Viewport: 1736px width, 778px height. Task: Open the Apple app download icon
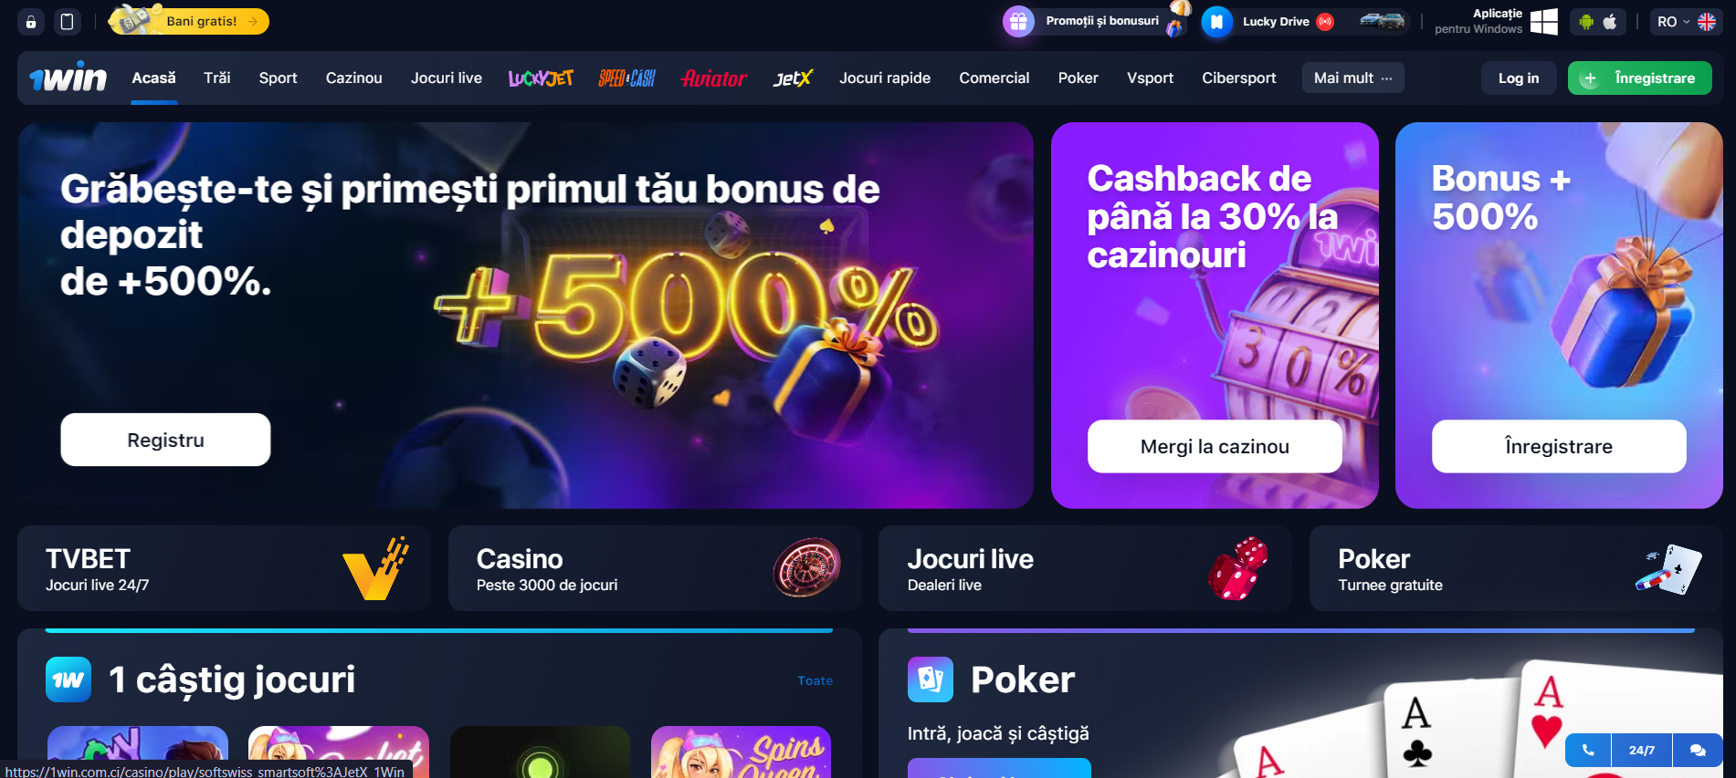1610,22
